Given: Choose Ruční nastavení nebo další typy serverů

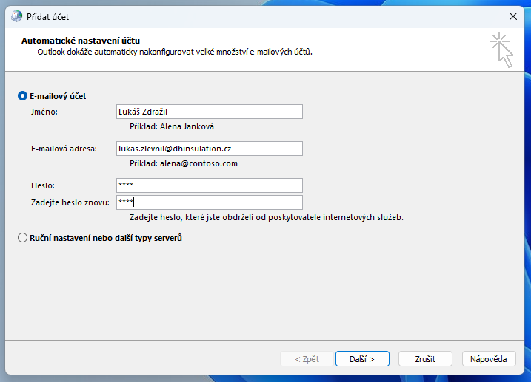Looking at the screenshot, I should [x=22, y=238].
